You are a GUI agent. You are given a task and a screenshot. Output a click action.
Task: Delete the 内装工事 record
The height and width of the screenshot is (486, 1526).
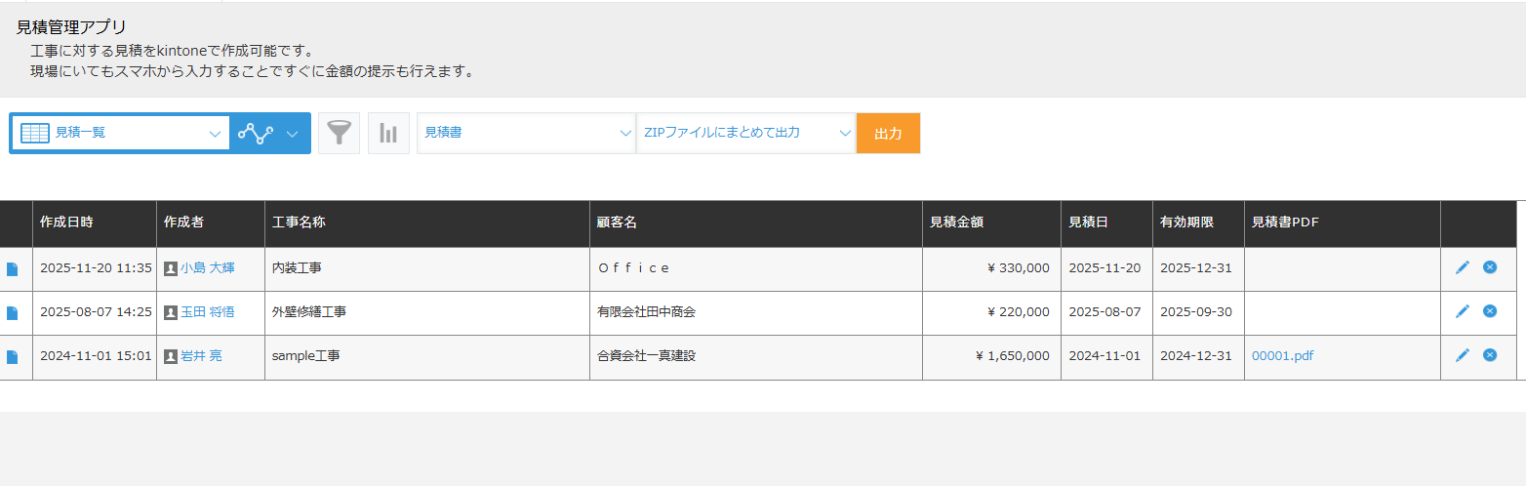click(1490, 267)
